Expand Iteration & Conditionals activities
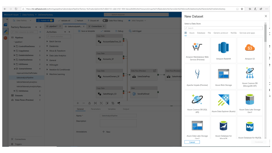272x153 pixels. (x=47, y=70)
